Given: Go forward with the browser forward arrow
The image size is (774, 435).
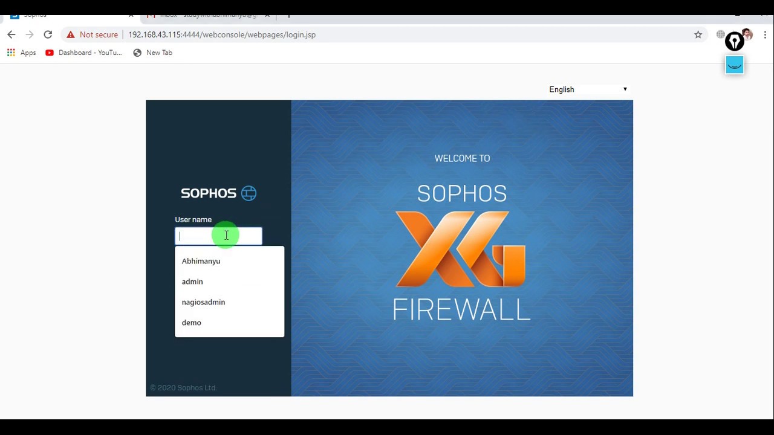Looking at the screenshot, I should [29, 34].
